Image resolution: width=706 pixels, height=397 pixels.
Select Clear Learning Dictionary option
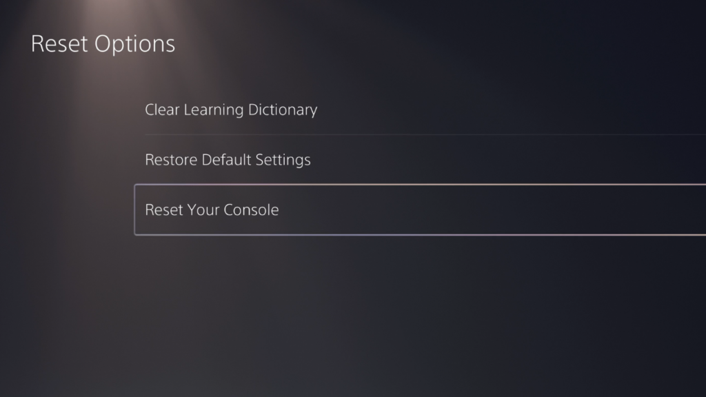coord(420,110)
